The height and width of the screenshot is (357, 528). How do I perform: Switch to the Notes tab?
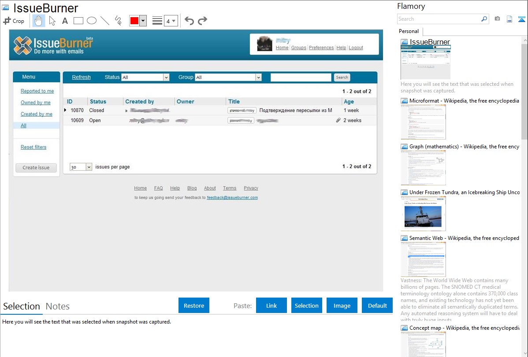tap(58, 306)
